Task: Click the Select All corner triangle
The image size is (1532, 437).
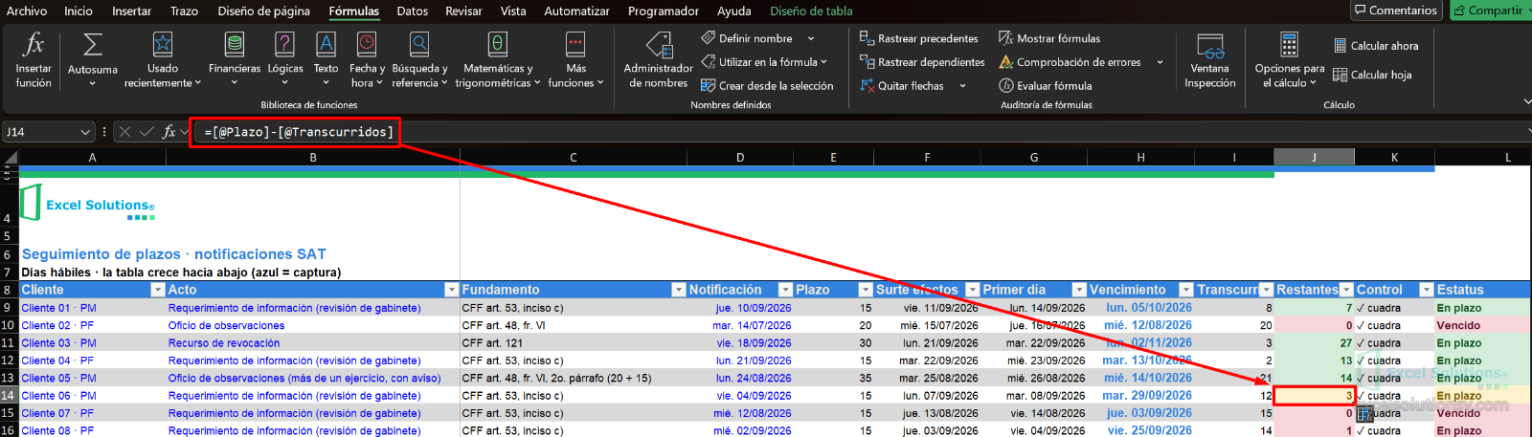Action: [10, 157]
